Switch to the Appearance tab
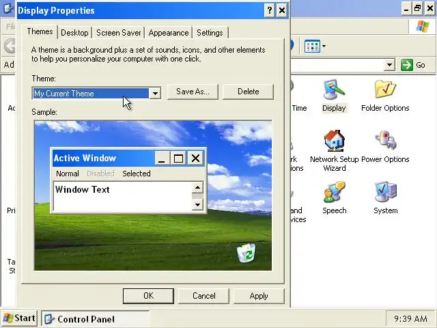 (169, 33)
